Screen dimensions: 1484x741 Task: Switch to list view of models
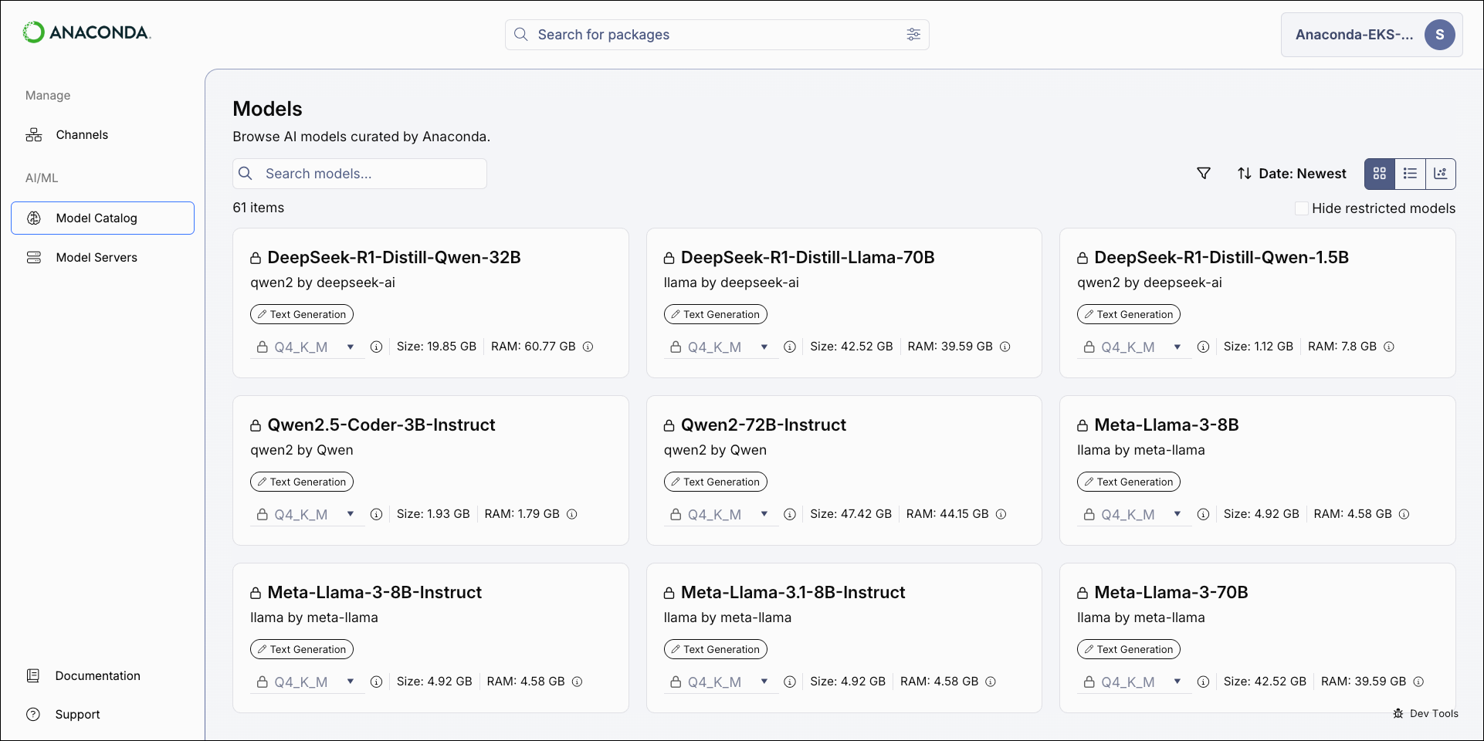click(1410, 174)
